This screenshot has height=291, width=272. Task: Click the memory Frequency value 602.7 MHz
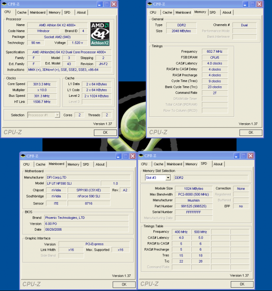click(x=215, y=51)
